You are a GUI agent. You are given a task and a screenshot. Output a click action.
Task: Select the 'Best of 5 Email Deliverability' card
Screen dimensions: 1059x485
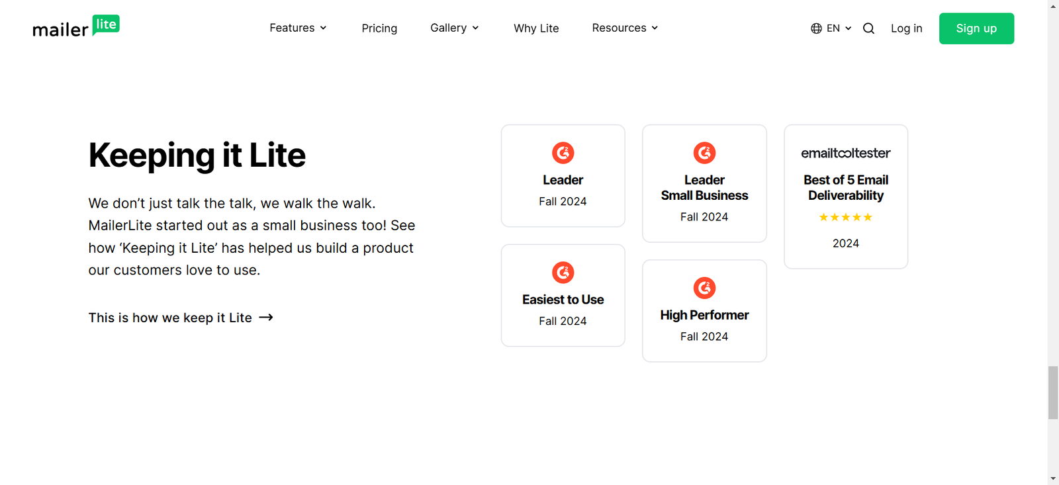[x=846, y=197]
